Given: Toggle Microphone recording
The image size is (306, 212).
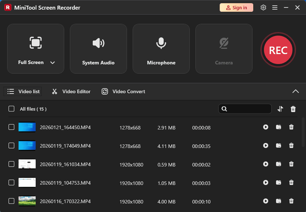Looking at the screenshot, I should coord(161,48).
